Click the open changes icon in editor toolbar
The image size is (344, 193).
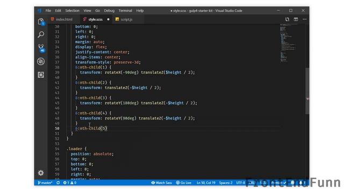coord(287,19)
